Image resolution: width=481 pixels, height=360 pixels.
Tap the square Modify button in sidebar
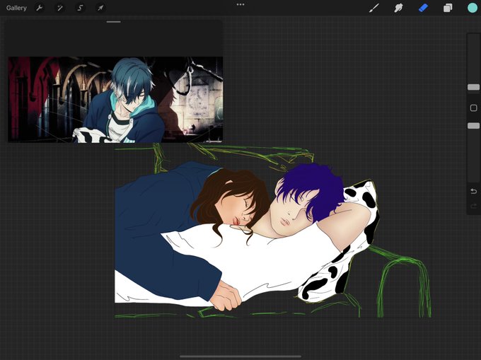(x=473, y=108)
